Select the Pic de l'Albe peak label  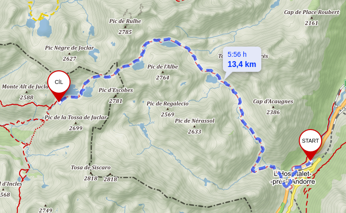(x=163, y=66)
